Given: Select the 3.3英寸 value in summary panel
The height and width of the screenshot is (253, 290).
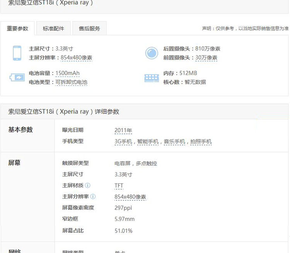Looking at the screenshot, I should click(x=64, y=49).
